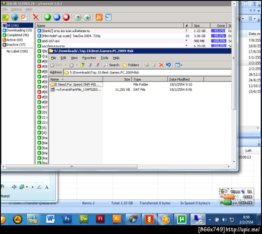
Task: Open µTorrent Options menu
Action: (17, 9)
